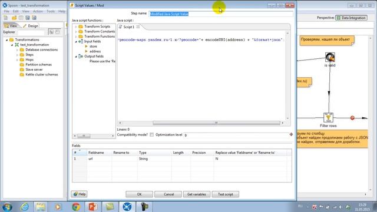Screen dimensions: 377x212
Task: Open the Tools menu in Spoon
Action: 51,11
